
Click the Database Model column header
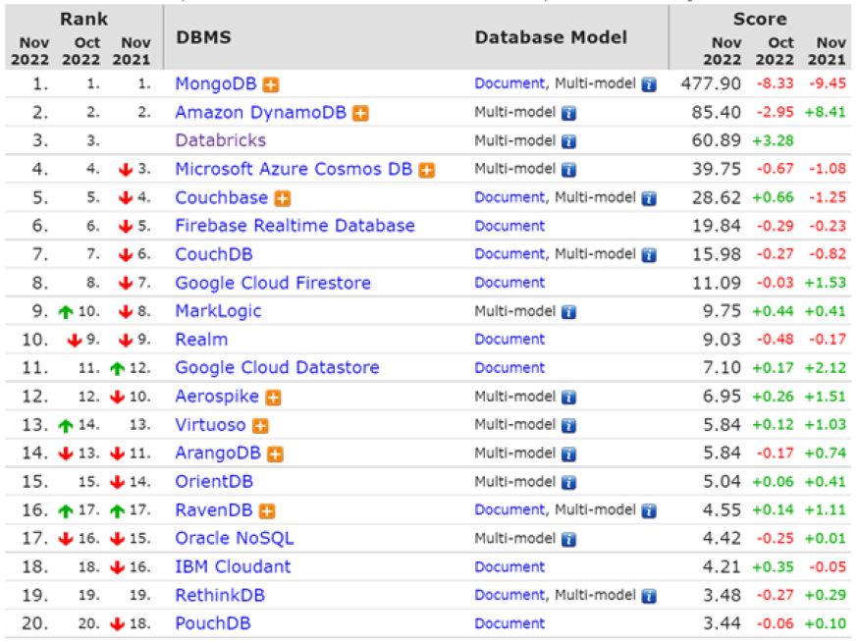pos(551,37)
